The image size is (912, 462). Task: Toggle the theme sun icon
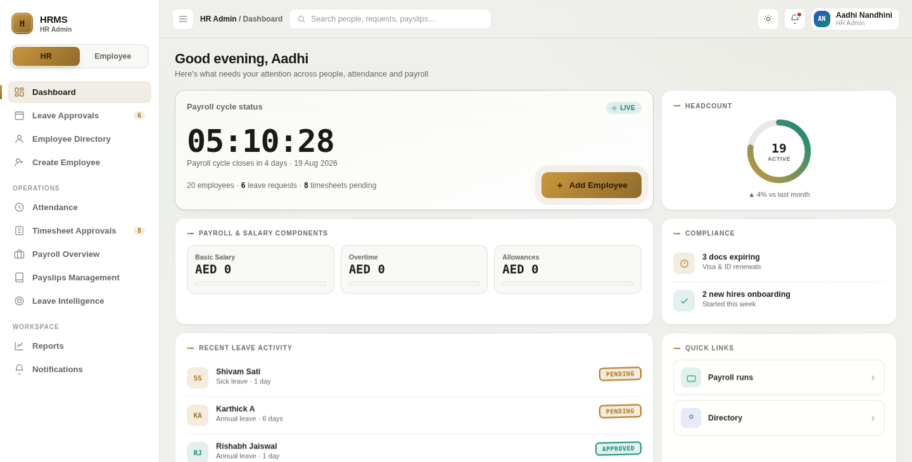coord(768,19)
